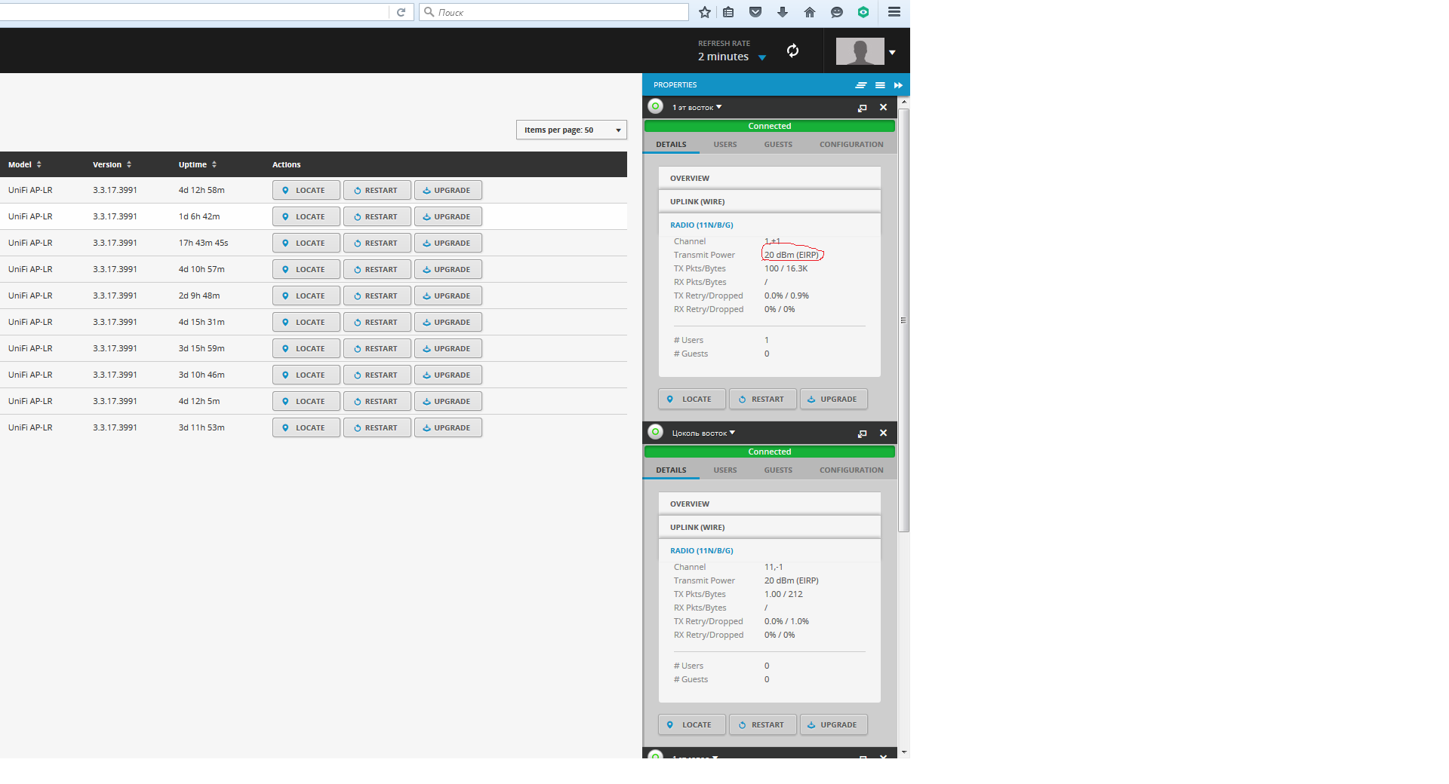The height and width of the screenshot is (784, 1449).
Task: Open the Firefox hamburger menu
Action: tap(894, 12)
